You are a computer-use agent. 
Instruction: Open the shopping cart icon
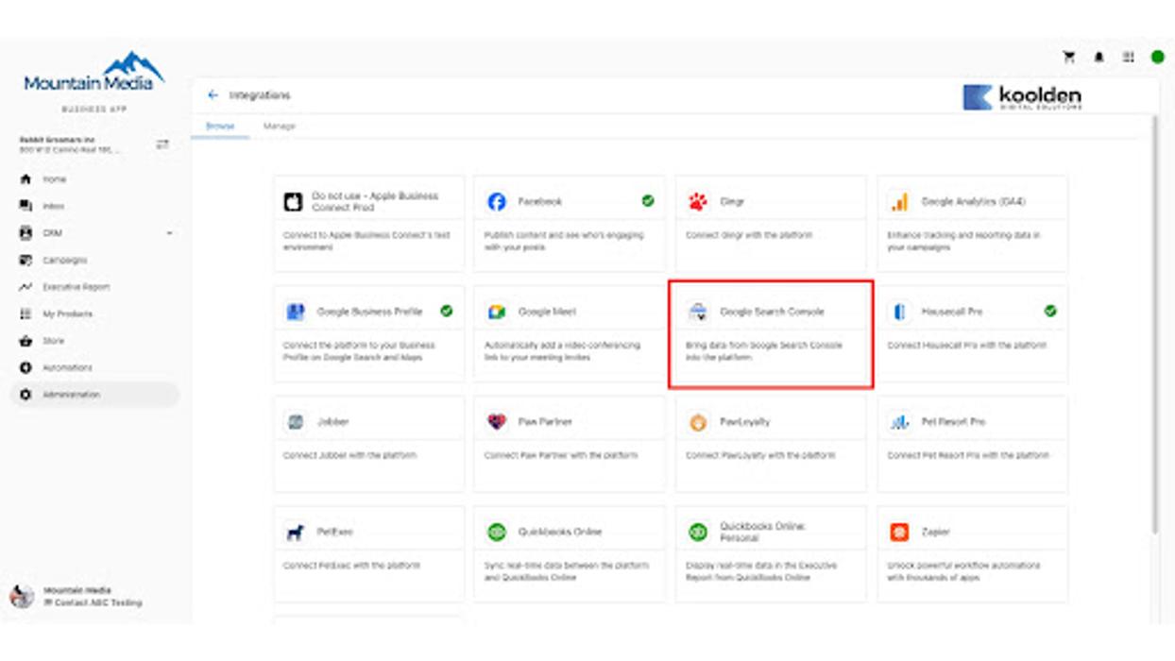coord(1069,58)
